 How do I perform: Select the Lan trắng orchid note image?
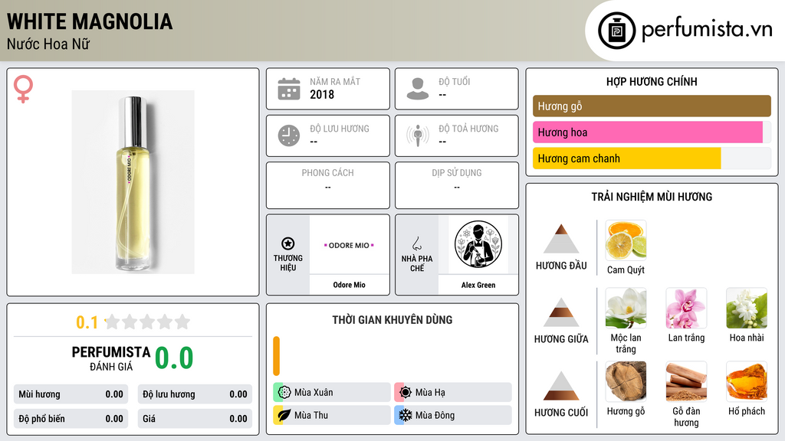coord(686,308)
